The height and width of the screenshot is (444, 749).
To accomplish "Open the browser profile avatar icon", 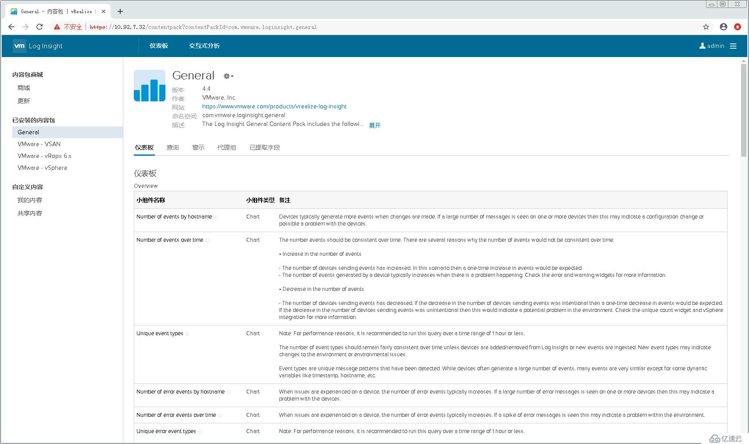I will [724, 27].
